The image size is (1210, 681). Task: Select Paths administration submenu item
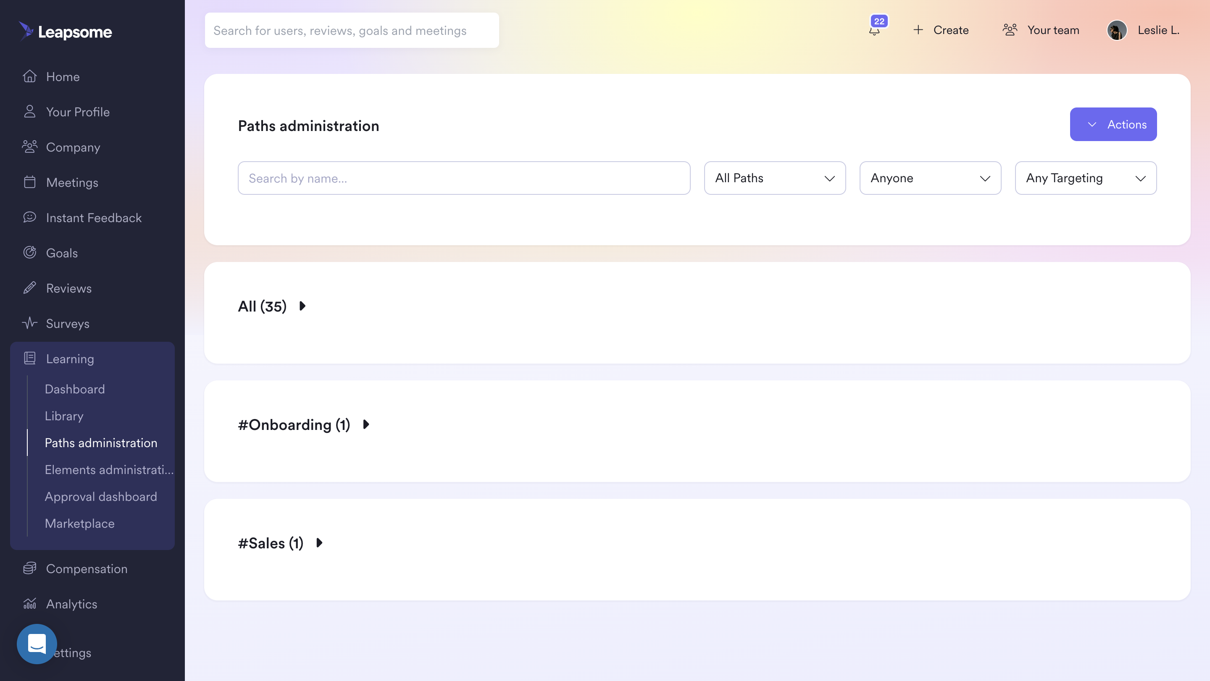[x=100, y=443]
